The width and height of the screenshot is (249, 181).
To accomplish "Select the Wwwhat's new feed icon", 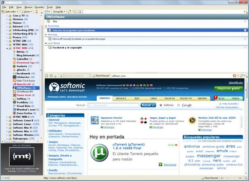I will tap(14, 110).
